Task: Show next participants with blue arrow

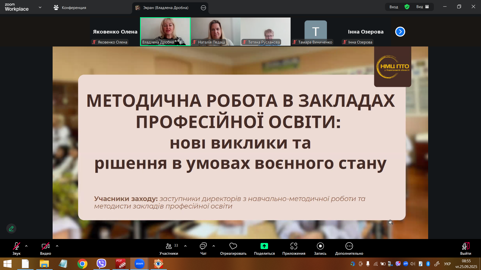Action: 400,32
